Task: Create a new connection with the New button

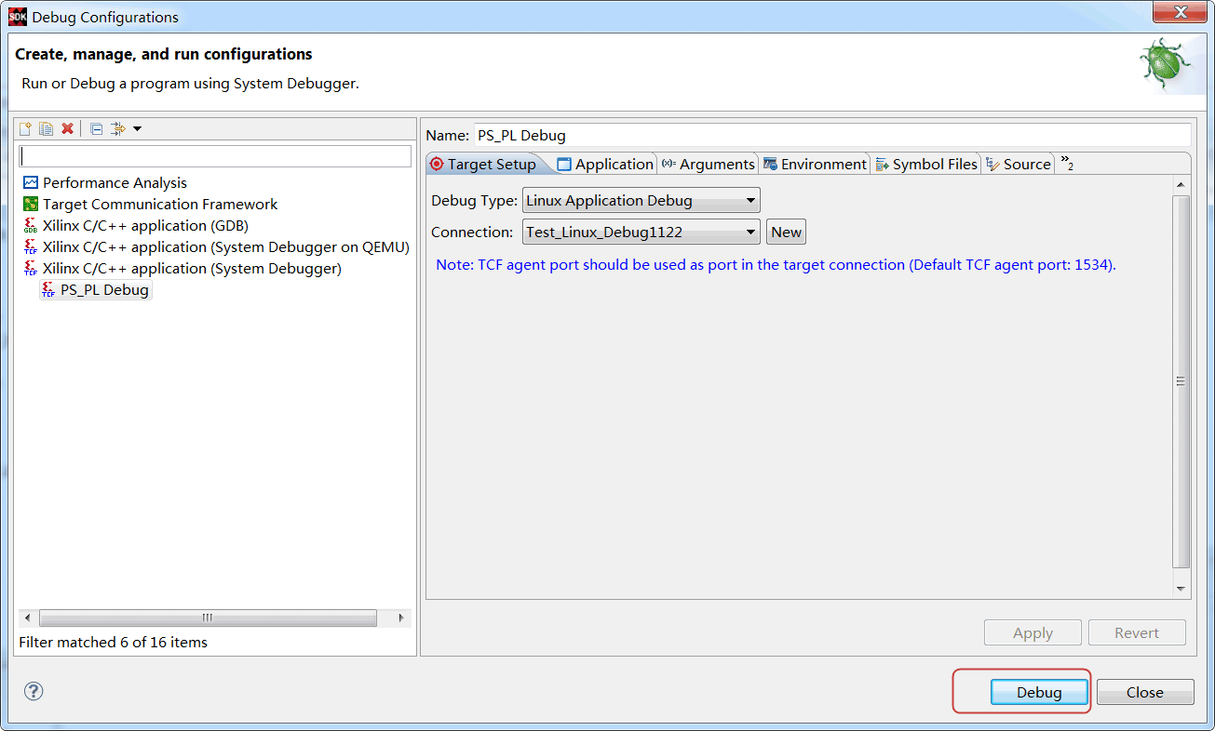Action: pos(785,231)
